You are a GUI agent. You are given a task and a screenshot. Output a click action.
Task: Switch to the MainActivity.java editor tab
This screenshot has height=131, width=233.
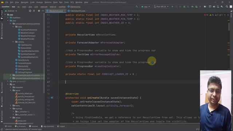click(56, 11)
